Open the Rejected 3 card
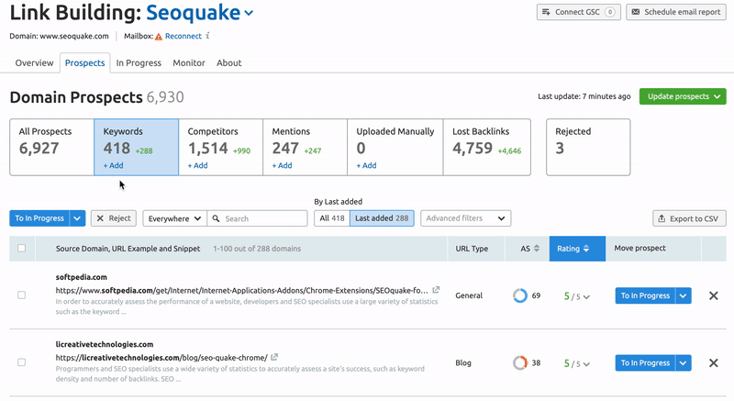This screenshot has height=401, width=734. pyautogui.click(x=588, y=147)
